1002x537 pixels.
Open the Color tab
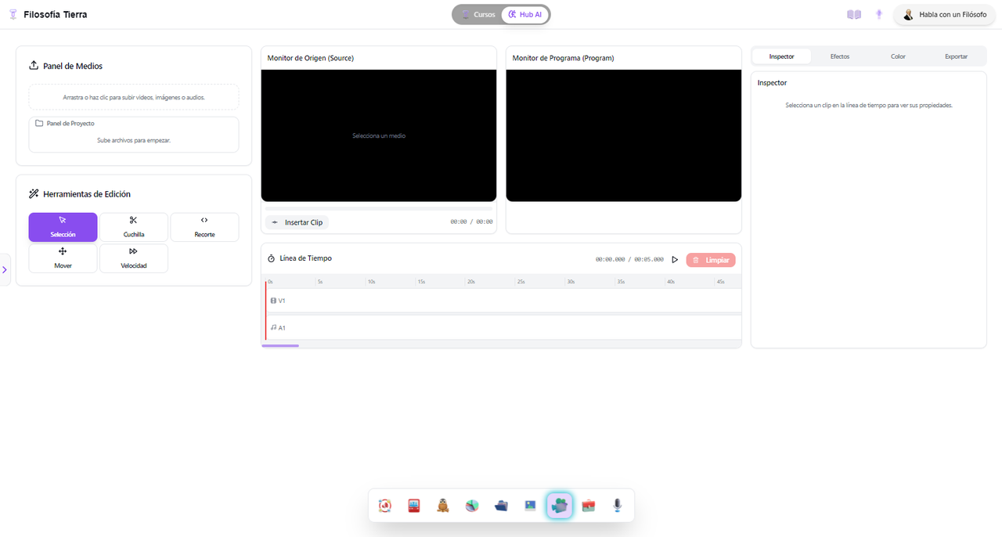pyautogui.click(x=898, y=56)
